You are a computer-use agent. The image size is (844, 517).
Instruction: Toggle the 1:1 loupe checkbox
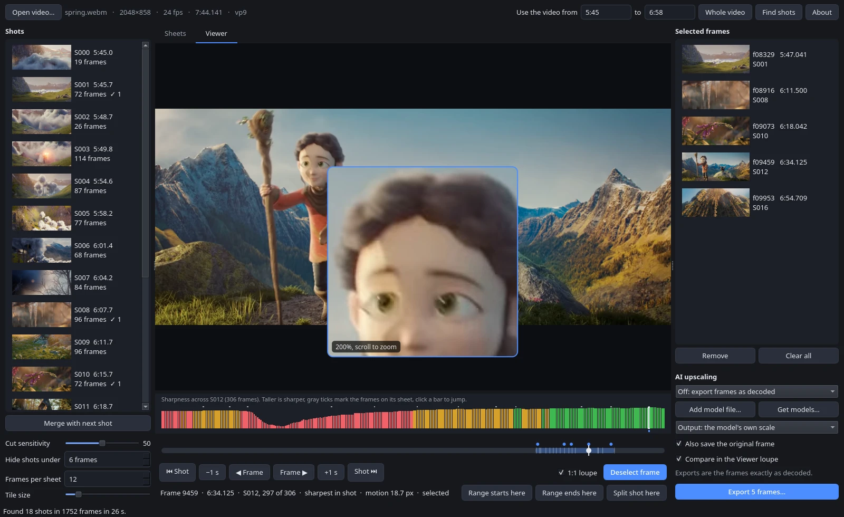[561, 473]
